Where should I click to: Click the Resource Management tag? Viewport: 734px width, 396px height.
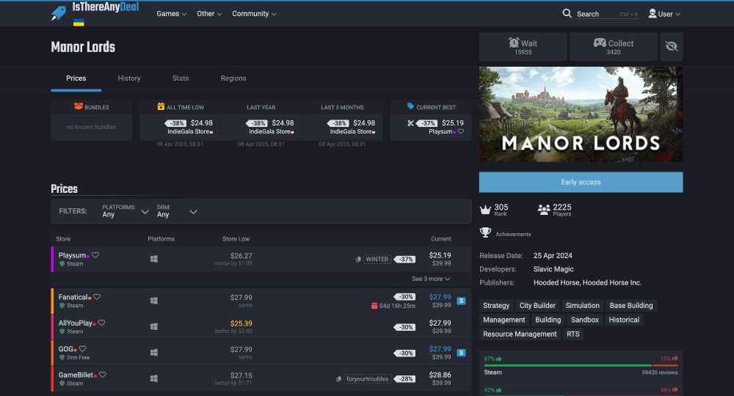point(520,334)
